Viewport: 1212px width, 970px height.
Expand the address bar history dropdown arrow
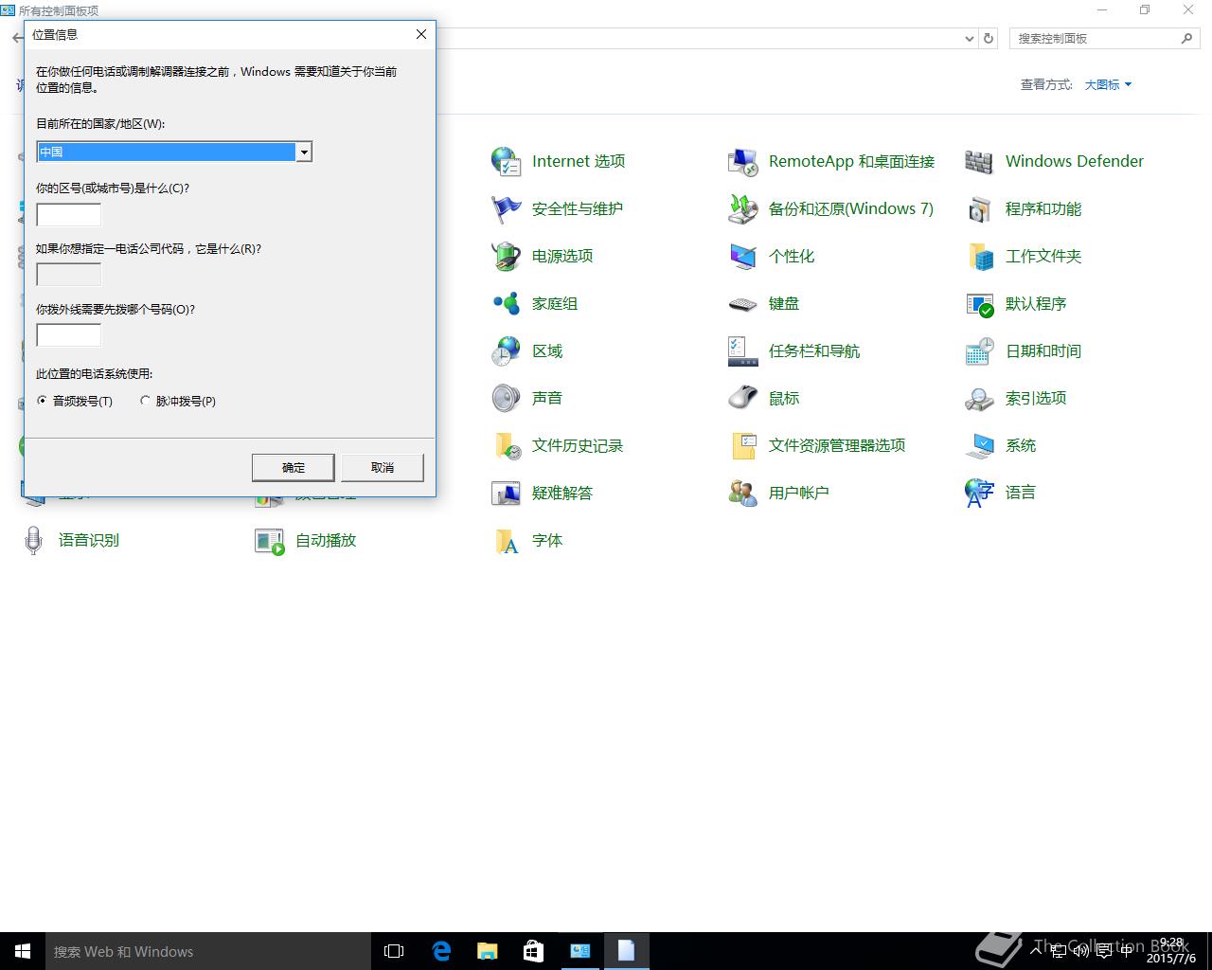click(969, 39)
